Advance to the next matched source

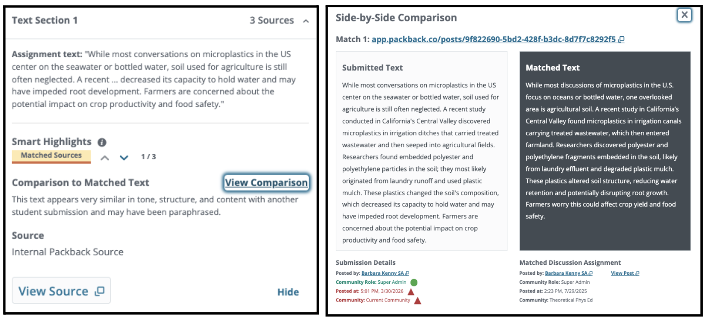pos(124,158)
